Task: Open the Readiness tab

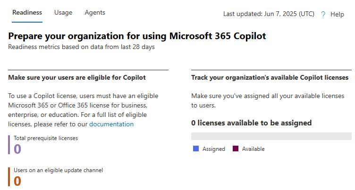Action: [27, 12]
